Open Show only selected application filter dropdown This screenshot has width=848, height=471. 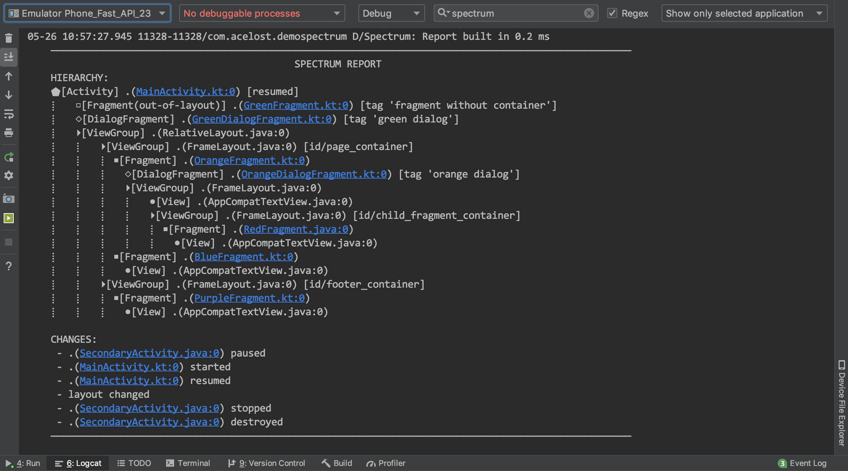coord(744,13)
